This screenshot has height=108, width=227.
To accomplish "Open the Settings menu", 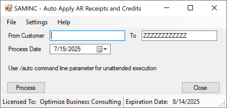I will (x=37, y=22).
